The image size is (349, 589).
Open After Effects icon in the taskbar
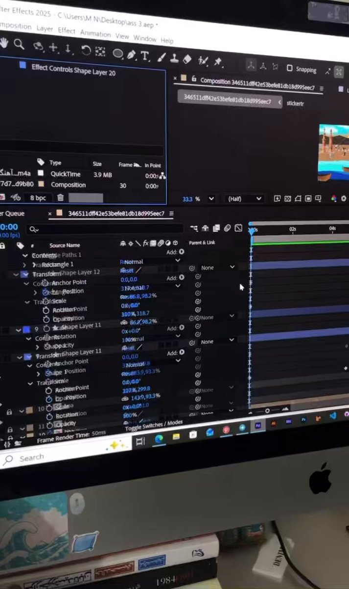click(x=257, y=426)
